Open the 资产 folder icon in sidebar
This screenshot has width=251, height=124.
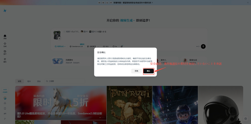[x=5, y=52]
